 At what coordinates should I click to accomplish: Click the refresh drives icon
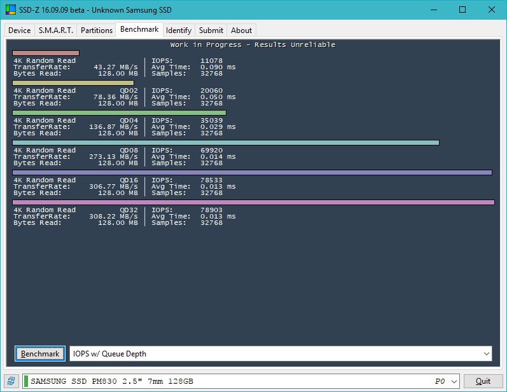click(11, 381)
